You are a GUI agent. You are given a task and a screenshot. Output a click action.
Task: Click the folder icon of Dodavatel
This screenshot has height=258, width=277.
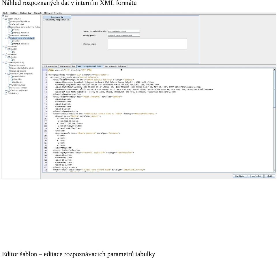click(6, 47)
